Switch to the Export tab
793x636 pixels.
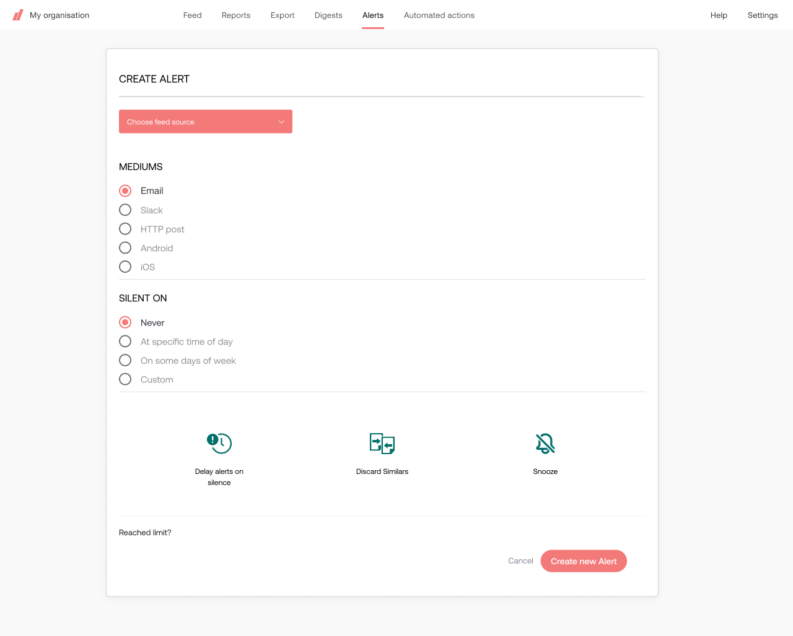(283, 15)
